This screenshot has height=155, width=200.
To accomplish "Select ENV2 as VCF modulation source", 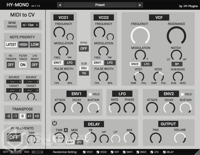I will [x=135, y=64].
